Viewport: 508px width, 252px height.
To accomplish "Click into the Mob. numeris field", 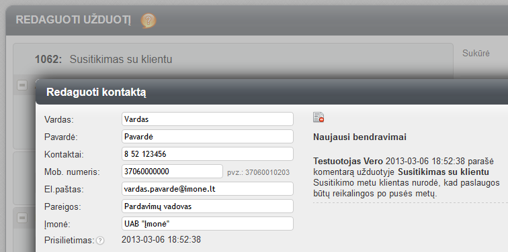I will click(x=172, y=171).
